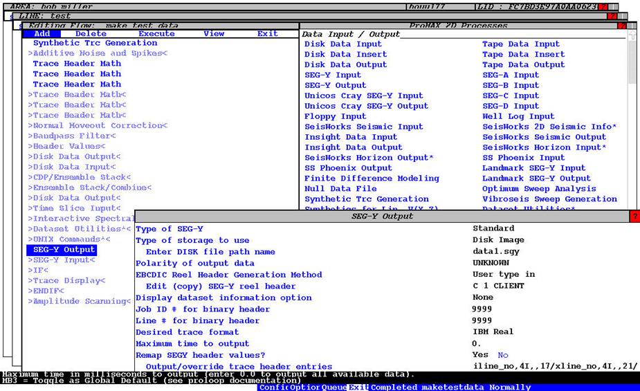The width and height of the screenshot is (640, 391).
Task: Select the inactive Trace Display step
Action: [66, 280]
